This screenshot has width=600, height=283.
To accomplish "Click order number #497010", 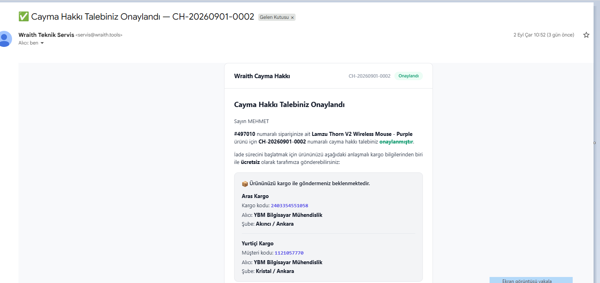I will click(x=245, y=134).
